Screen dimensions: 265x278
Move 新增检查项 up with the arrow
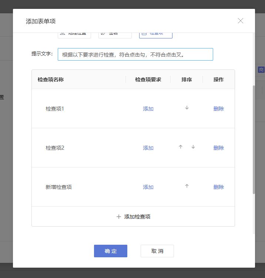(x=187, y=186)
